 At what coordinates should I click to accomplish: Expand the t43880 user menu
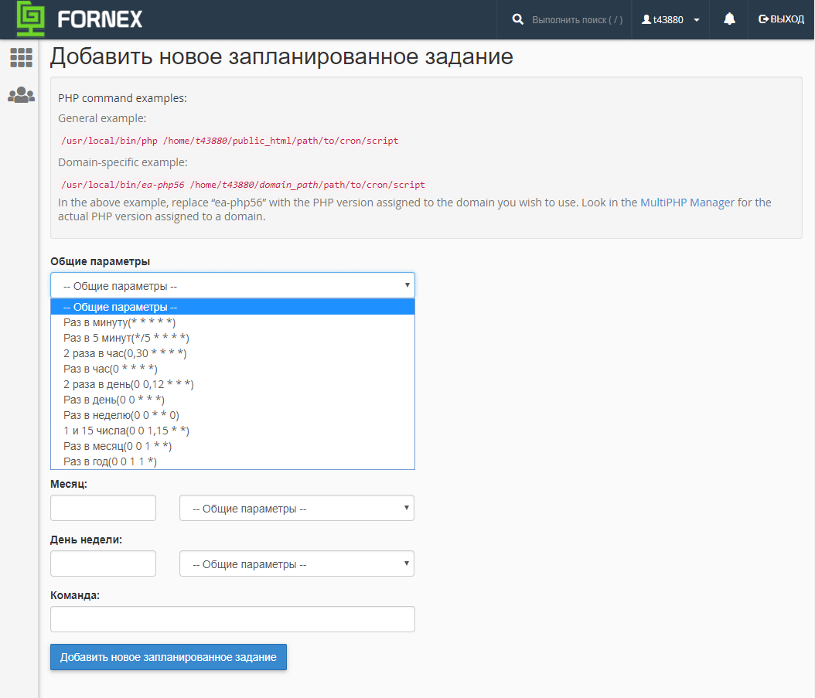(670, 19)
